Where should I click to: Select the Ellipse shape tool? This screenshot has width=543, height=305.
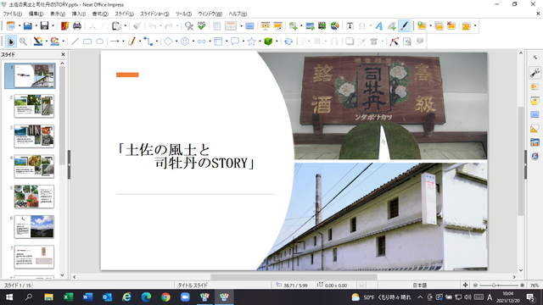pyautogui.click(x=100, y=42)
